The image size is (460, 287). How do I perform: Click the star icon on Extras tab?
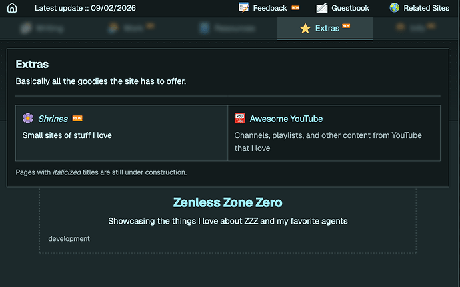tap(305, 29)
